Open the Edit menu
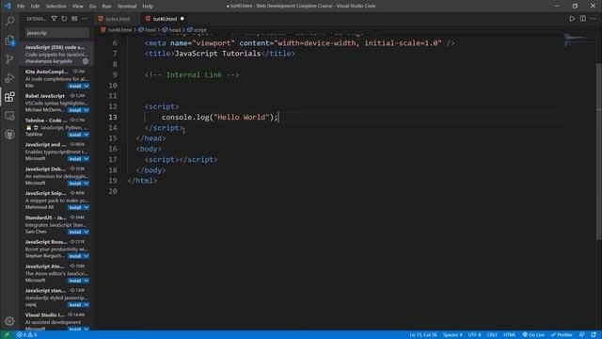This screenshot has width=602, height=339. pyautogui.click(x=35, y=7)
